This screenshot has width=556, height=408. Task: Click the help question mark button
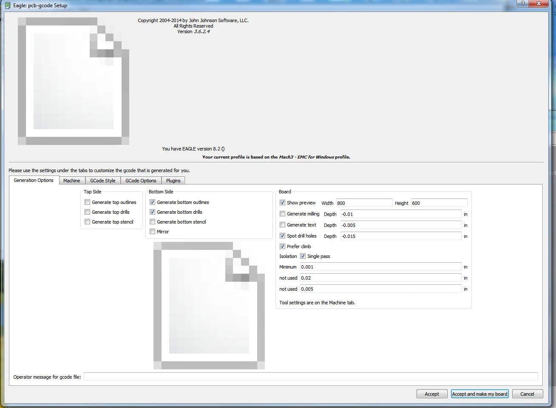tap(522, 3)
